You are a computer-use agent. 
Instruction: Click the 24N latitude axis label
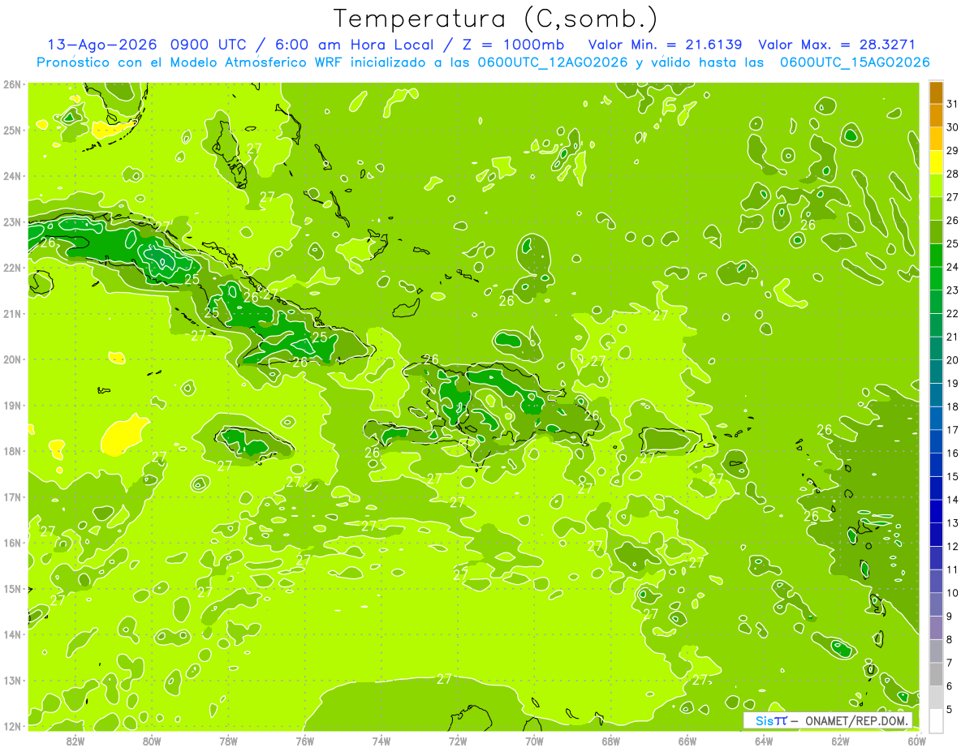tap(11, 175)
